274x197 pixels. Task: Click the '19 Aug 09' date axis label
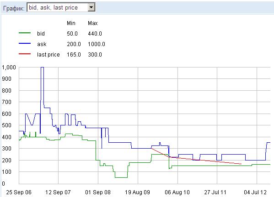tap(138, 192)
